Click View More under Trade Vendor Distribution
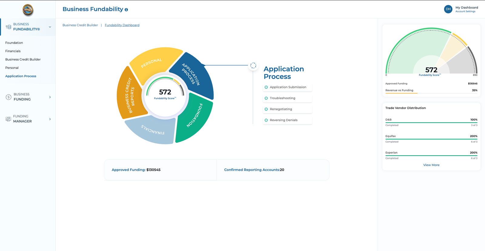The width and height of the screenshot is (485, 251). [x=431, y=165]
